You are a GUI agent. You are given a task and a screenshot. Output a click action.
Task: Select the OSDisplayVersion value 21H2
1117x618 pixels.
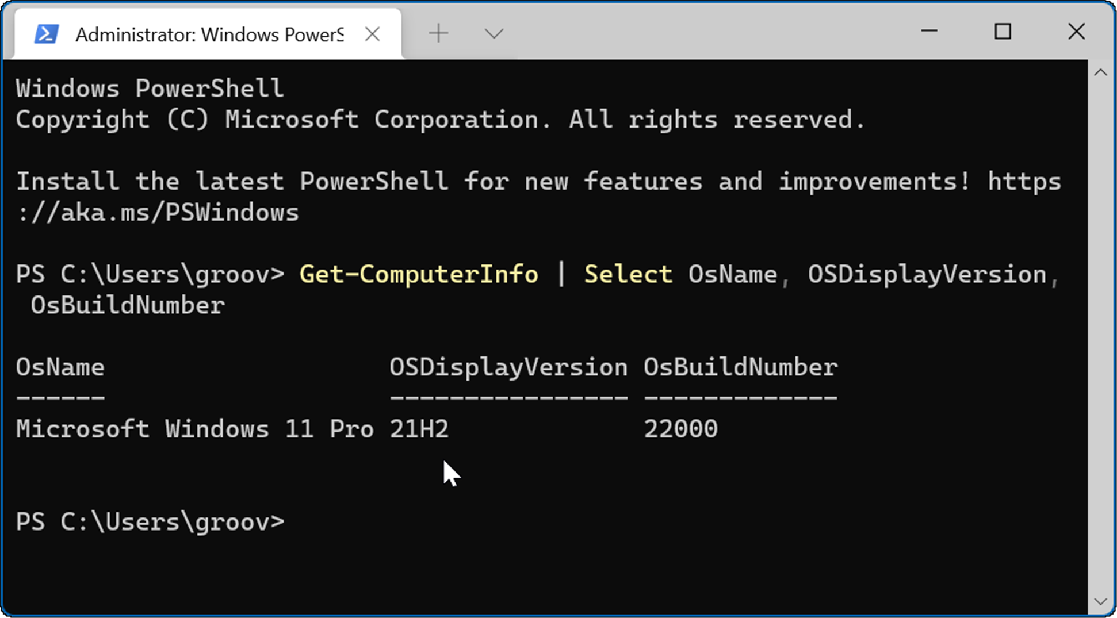tap(418, 428)
